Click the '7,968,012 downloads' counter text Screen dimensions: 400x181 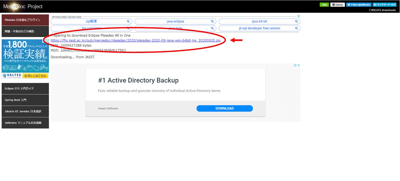382,10
